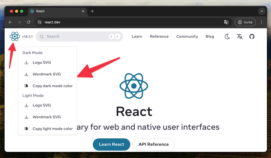Select Copy light mode color
Image resolution: width=271 pixels, height=158 pixels.
point(47,129)
